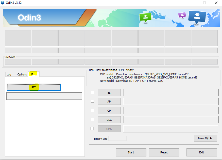Tick the AP checkbox

tap(92, 101)
